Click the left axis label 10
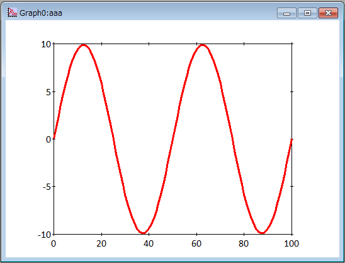 (x=46, y=44)
